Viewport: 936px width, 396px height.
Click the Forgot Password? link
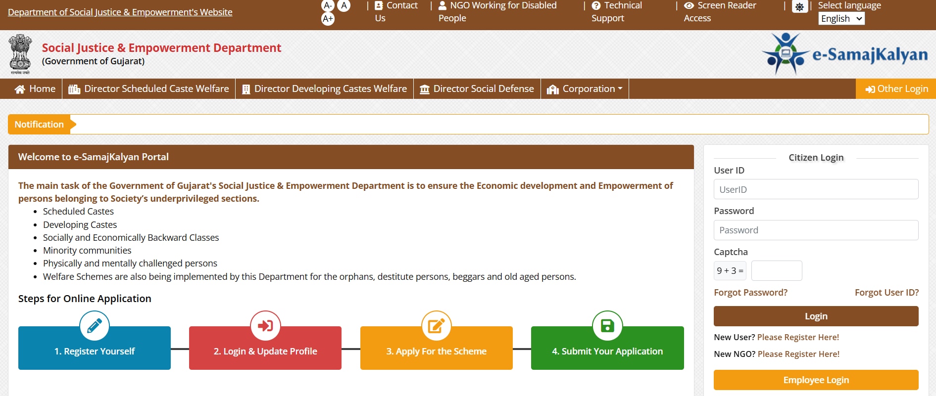[750, 292]
